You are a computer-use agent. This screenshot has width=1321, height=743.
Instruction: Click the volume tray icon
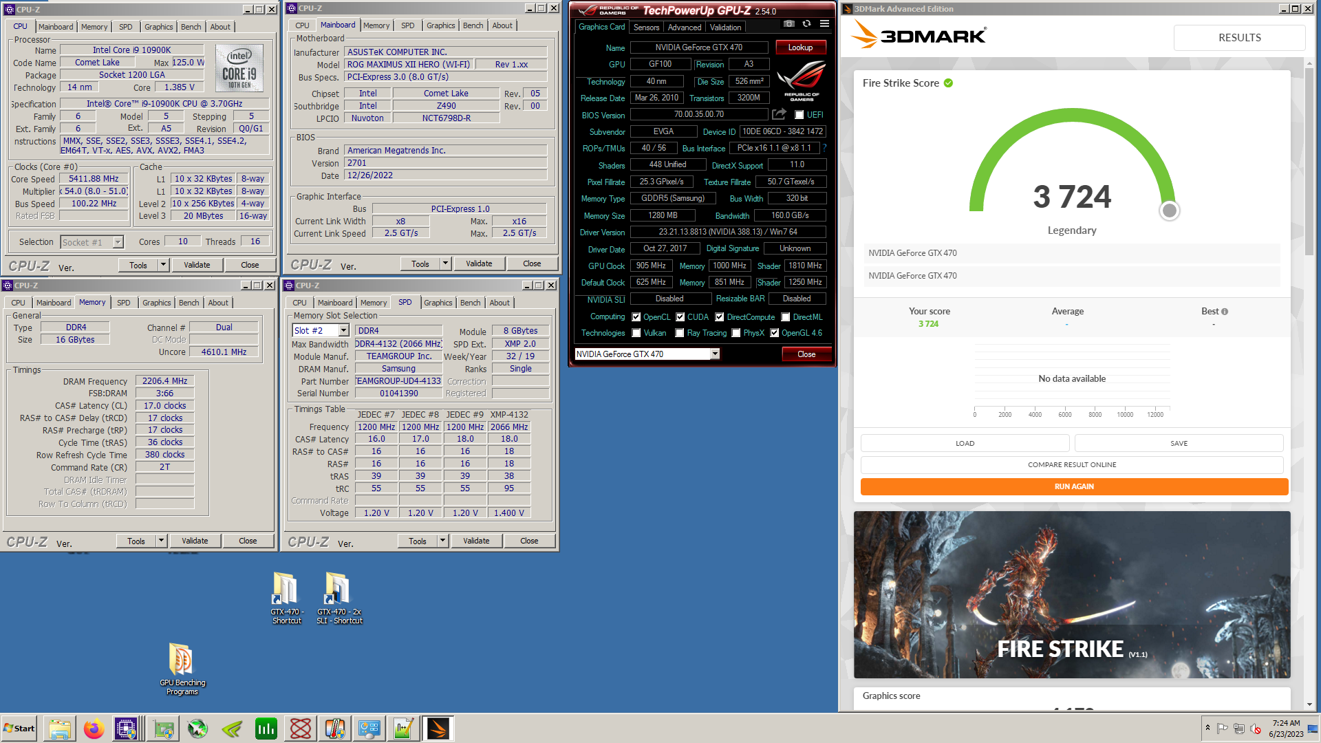click(1255, 729)
